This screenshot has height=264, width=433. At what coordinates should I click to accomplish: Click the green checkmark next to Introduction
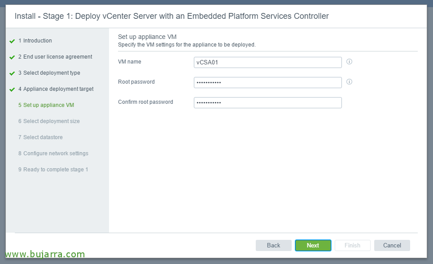coord(12,41)
